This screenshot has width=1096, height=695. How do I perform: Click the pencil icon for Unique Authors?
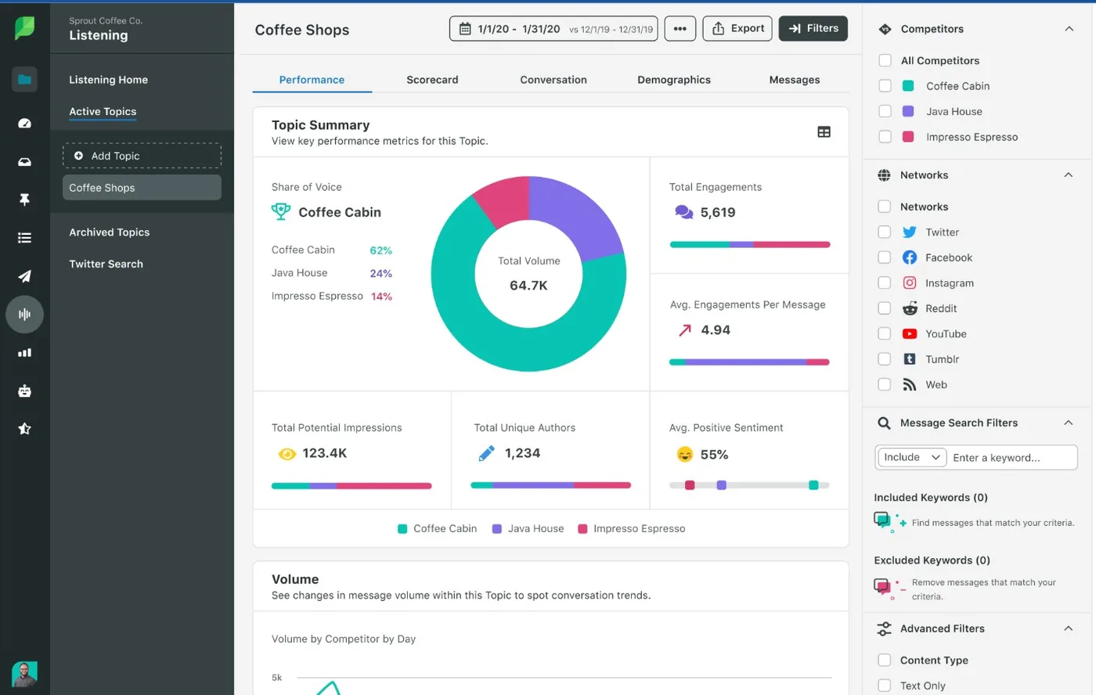tap(486, 453)
